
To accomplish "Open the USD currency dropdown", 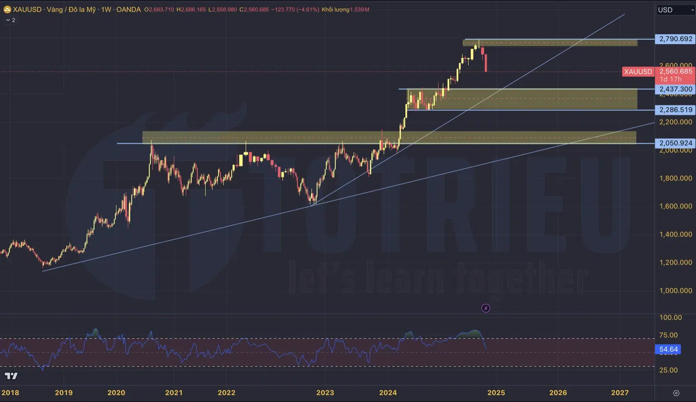I will tap(675, 10).
